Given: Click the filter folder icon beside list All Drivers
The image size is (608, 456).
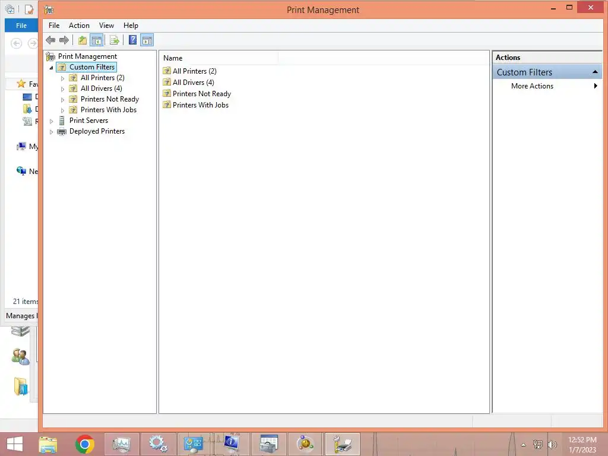Looking at the screenshot, I should tap(167, 82).
